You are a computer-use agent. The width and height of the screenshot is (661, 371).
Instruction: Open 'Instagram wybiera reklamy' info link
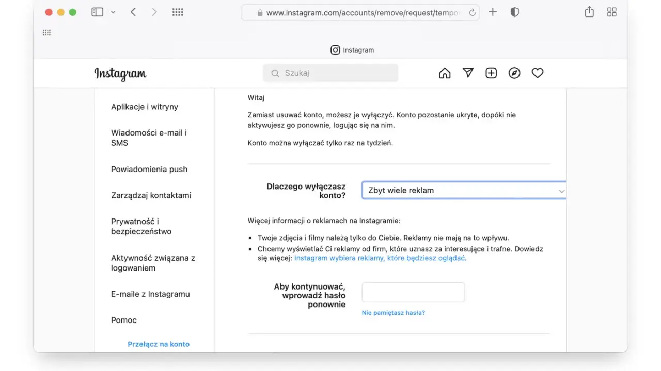(x=380, y=258)
